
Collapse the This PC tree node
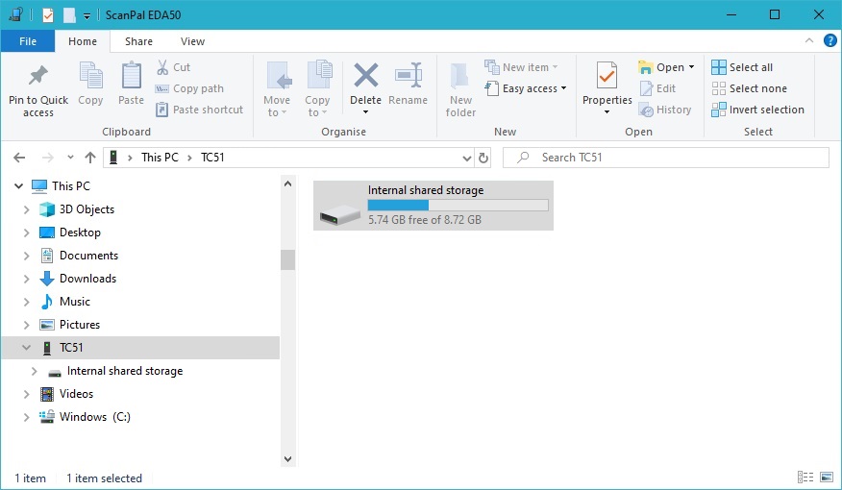tap(19, 186)
